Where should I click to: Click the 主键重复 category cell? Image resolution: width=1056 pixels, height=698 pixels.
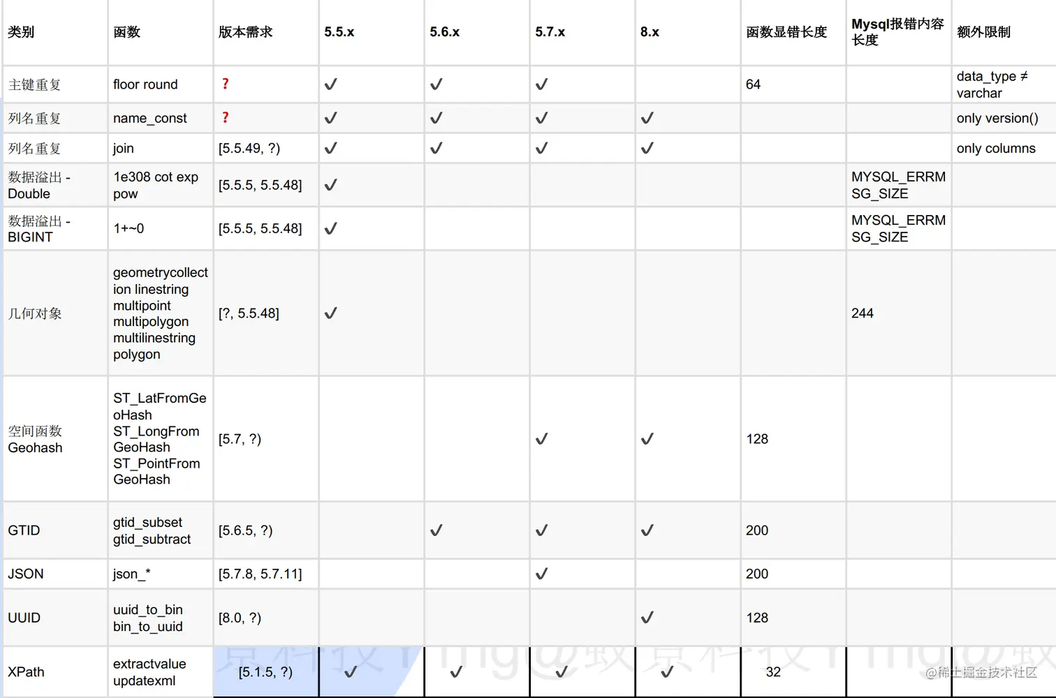pos(55,84)
